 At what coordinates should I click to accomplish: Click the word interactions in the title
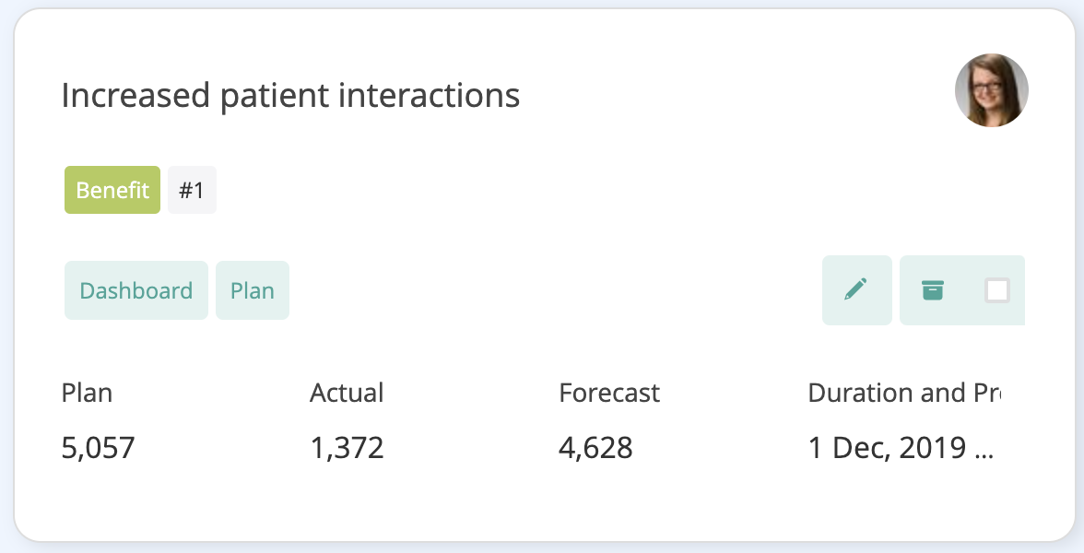[430, 96]
